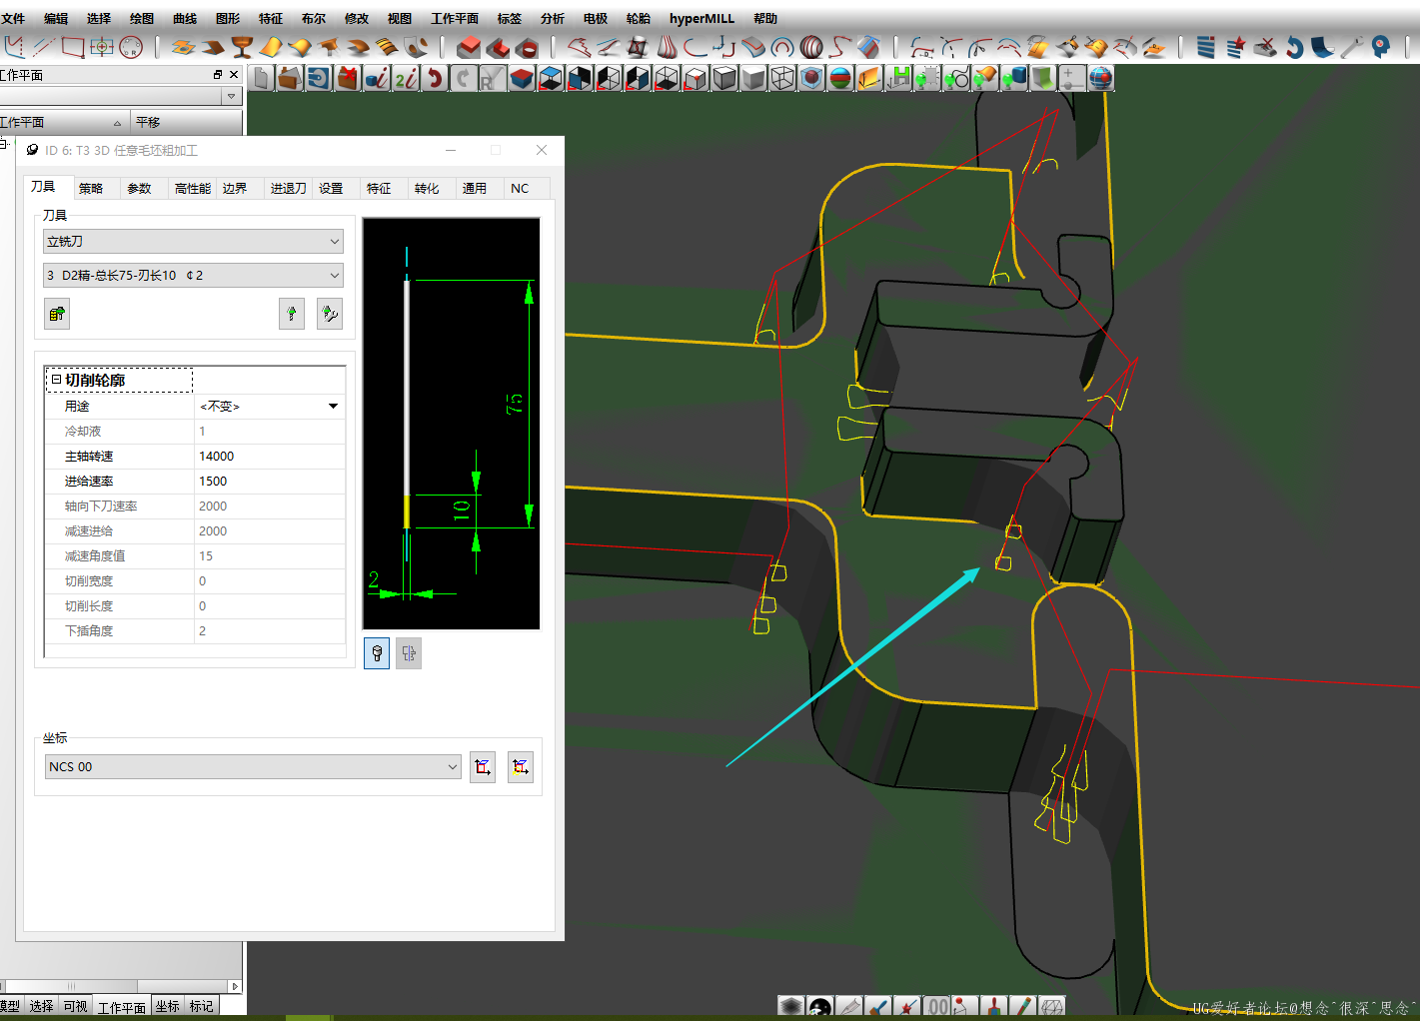Click the coordinate frame pick icon beside NCS 00
1420x1021 pixels.
point(483,767)
